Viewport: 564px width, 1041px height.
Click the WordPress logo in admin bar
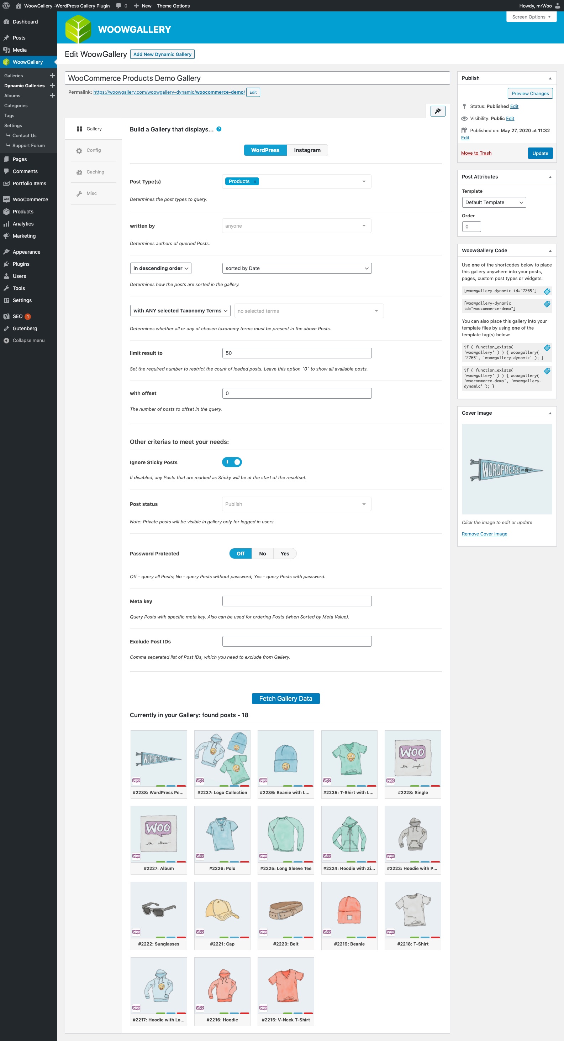point(6,6)
